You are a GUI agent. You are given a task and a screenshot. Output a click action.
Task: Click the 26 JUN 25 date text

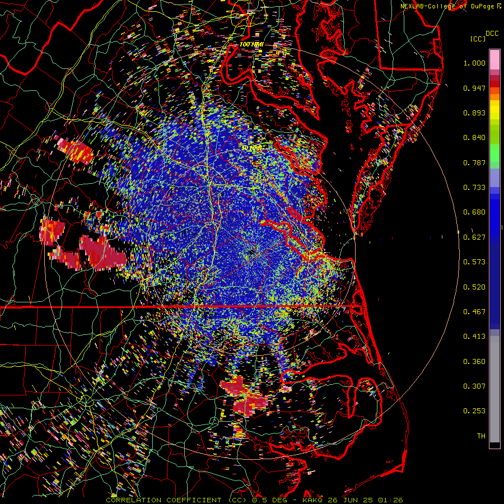[x=351, y=500]
